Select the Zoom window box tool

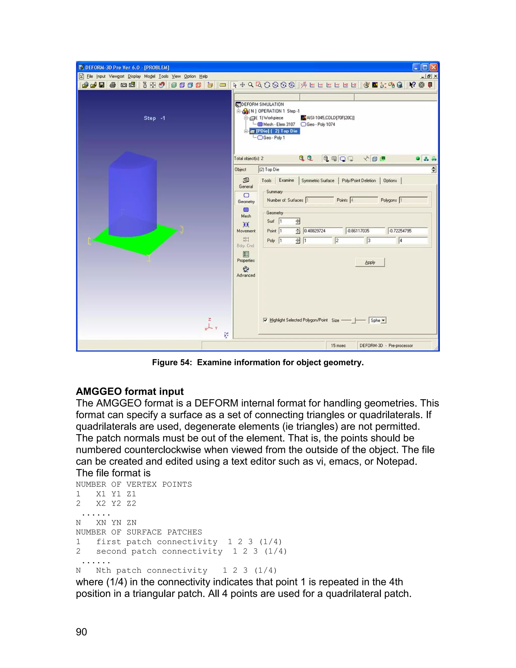point(259,85)
